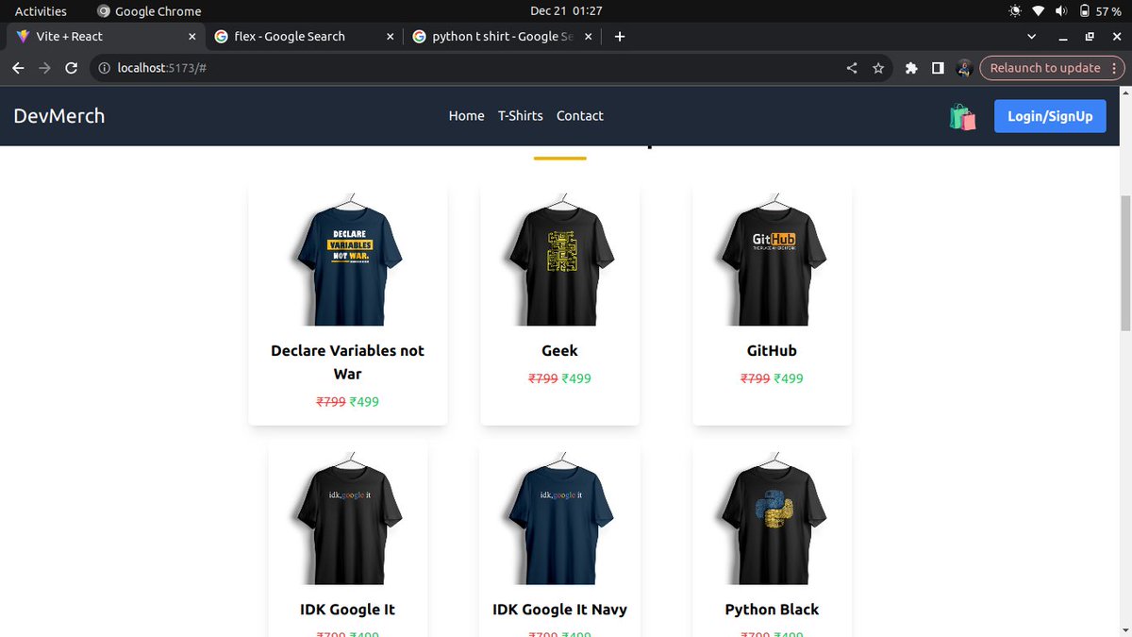Click the Chrome profile avatar
The image size is (1132, 637).
[964, 68]
